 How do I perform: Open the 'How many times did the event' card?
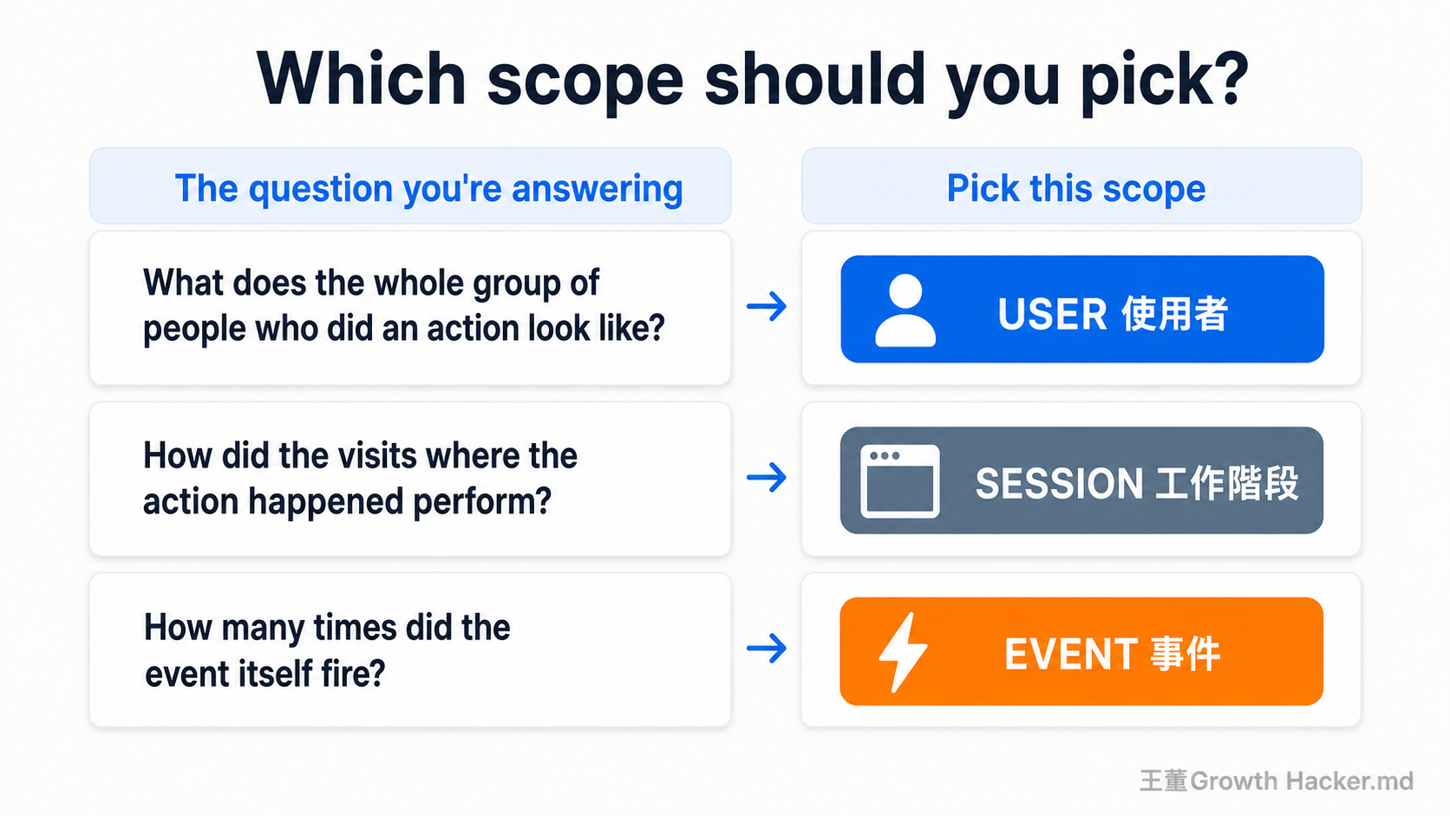tap(410, 650)
